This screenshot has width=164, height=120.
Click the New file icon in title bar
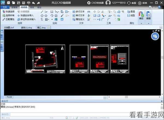8,3
